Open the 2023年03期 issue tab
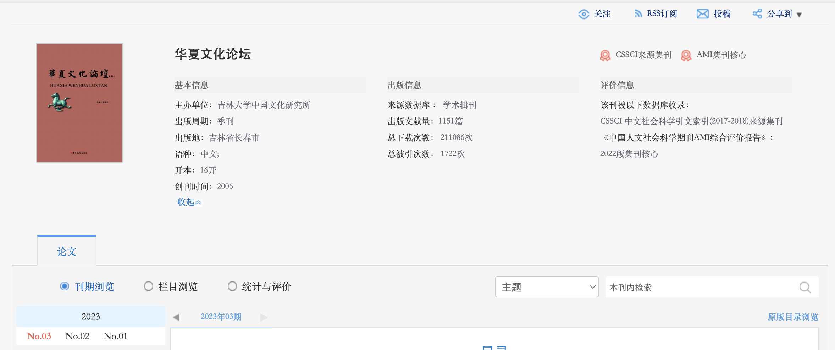Viewport: 835px width, 350px height. point(221,317)
